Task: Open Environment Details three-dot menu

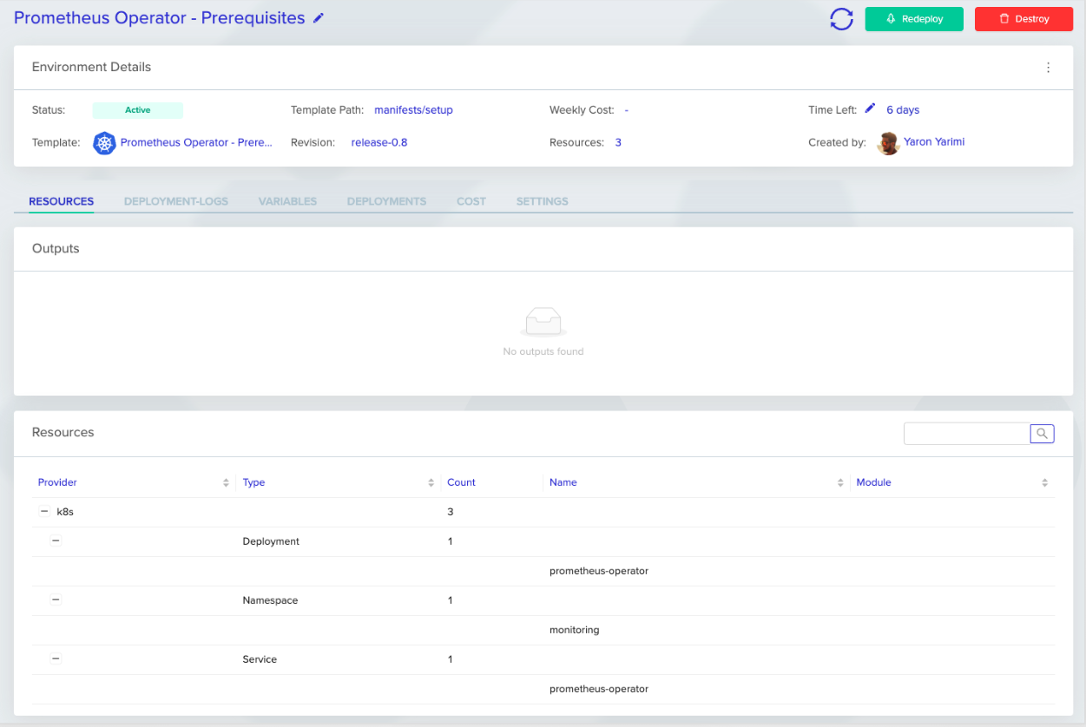Action: [1048, 68]
